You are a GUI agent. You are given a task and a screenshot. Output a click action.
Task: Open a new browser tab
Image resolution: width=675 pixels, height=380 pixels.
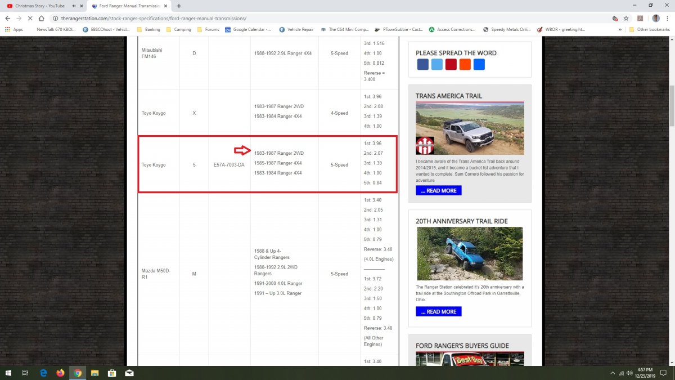(179, 6)
